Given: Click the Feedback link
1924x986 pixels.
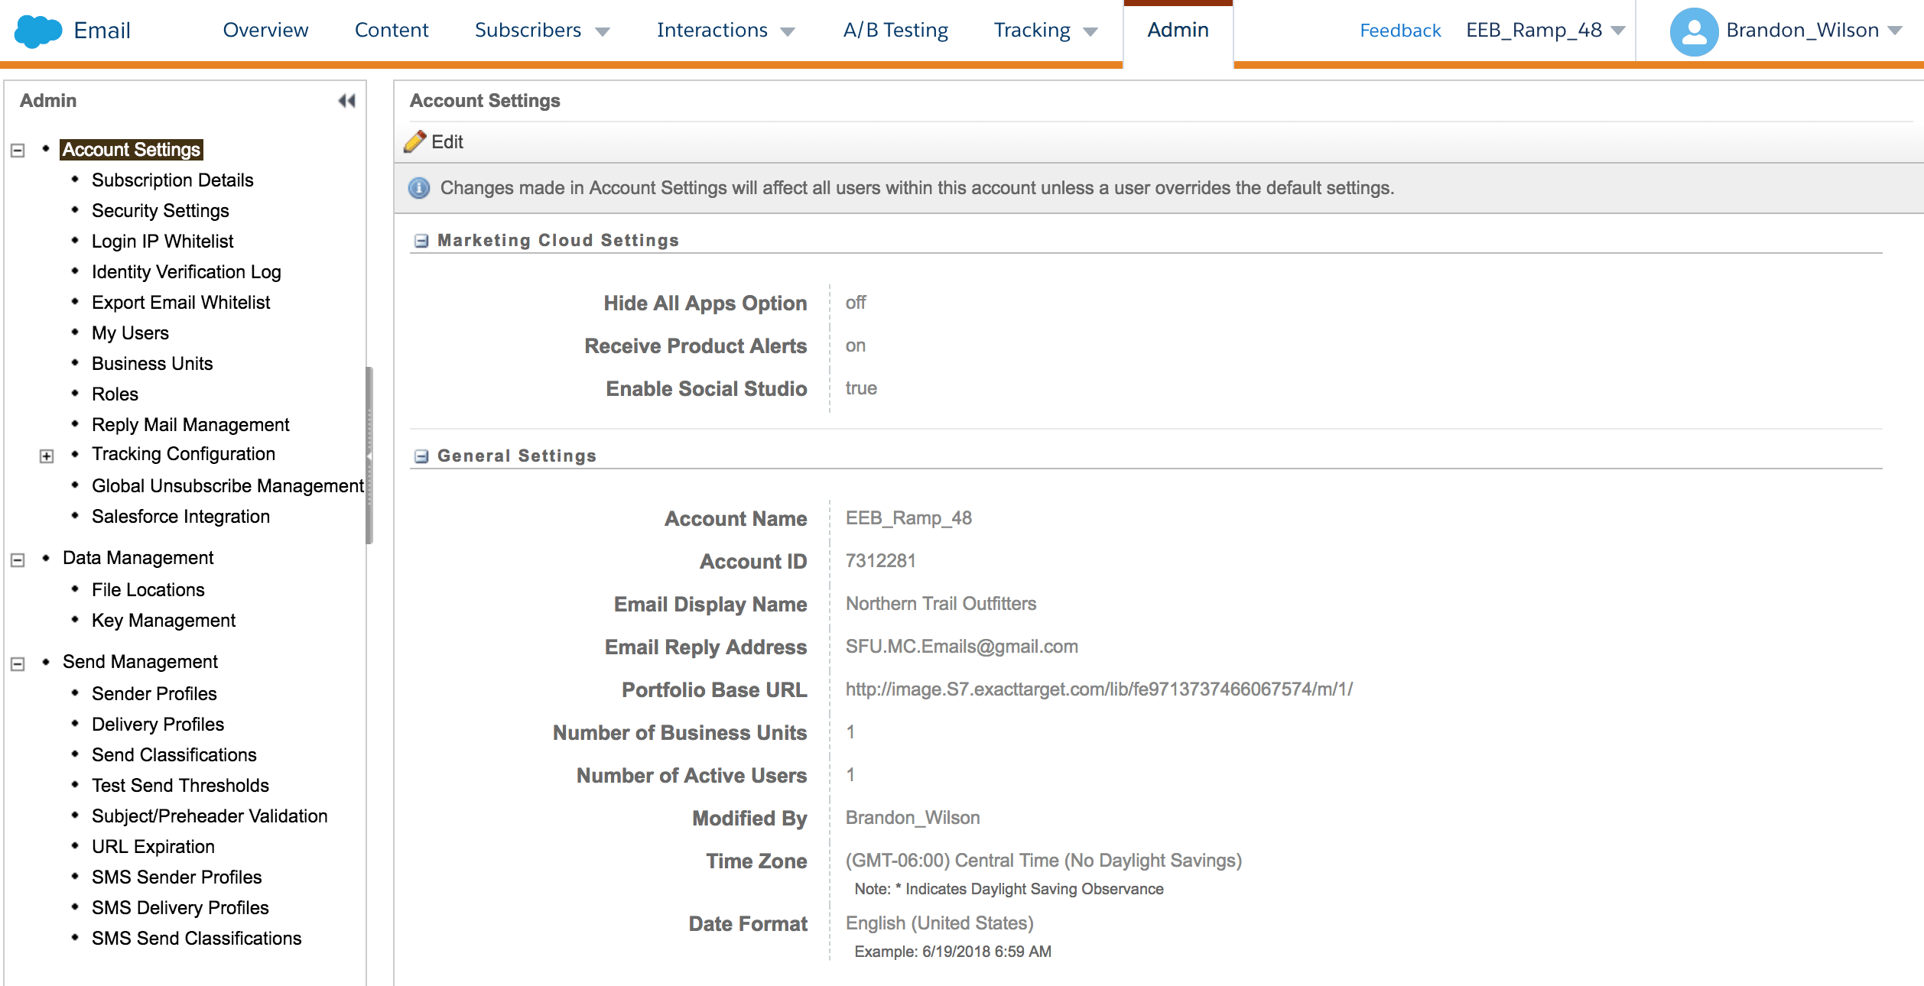Looking at the screenshot, I should tap(1399, 31).
